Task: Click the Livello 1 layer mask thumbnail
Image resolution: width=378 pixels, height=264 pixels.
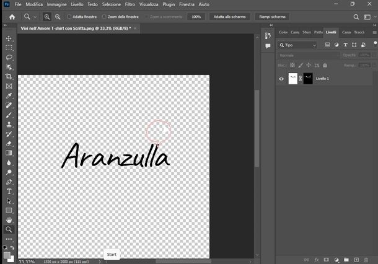Action: coord(308,79)
